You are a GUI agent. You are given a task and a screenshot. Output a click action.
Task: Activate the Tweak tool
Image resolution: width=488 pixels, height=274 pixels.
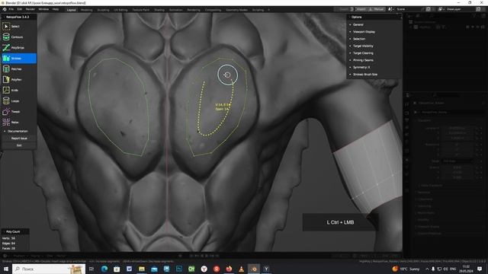pyautogui.click(x=18, y=112)
